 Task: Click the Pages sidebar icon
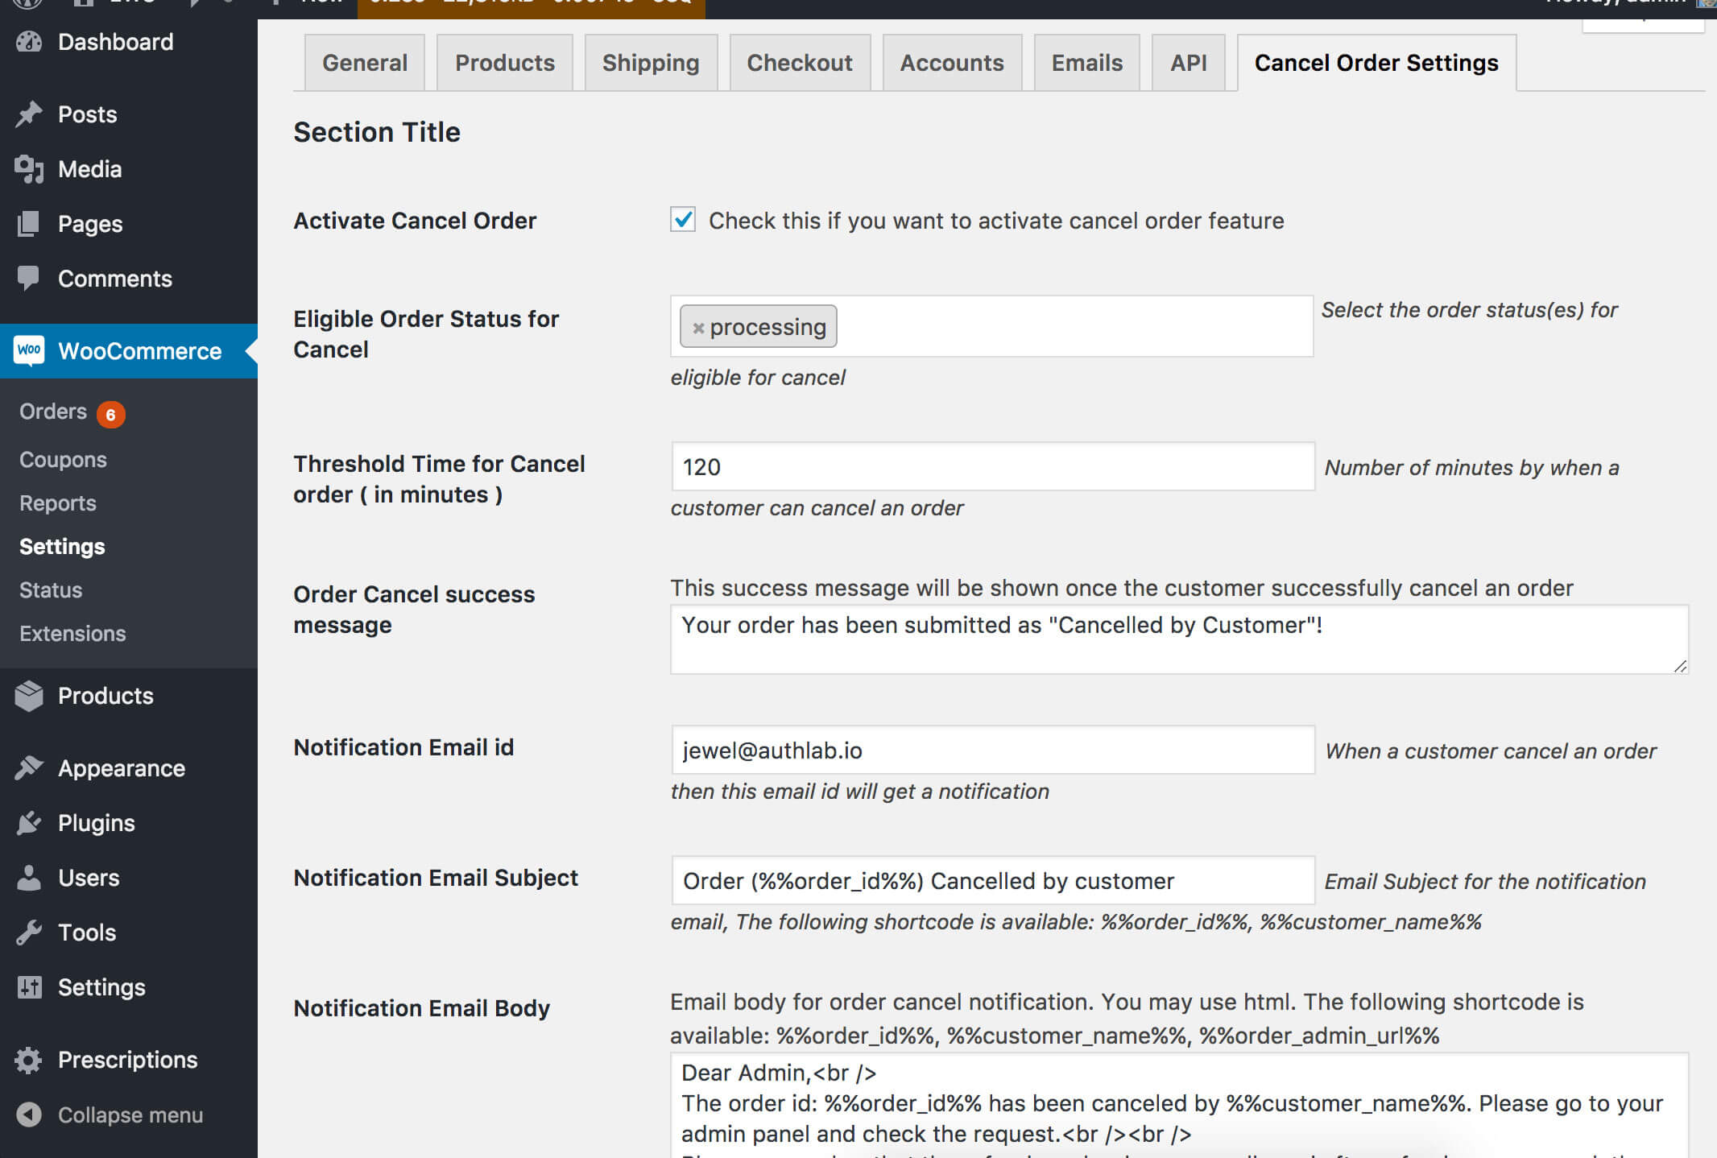[28, 224]
